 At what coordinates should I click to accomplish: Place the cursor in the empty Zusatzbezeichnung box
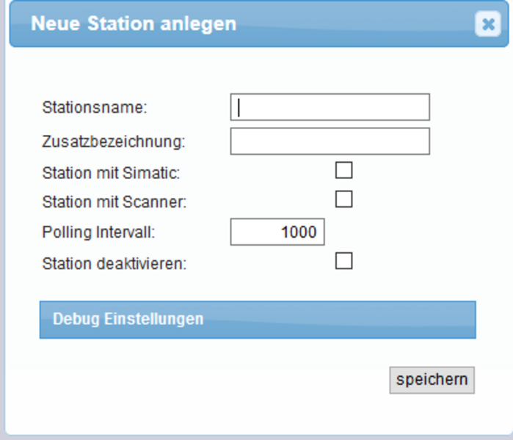(x=330, y=142)
